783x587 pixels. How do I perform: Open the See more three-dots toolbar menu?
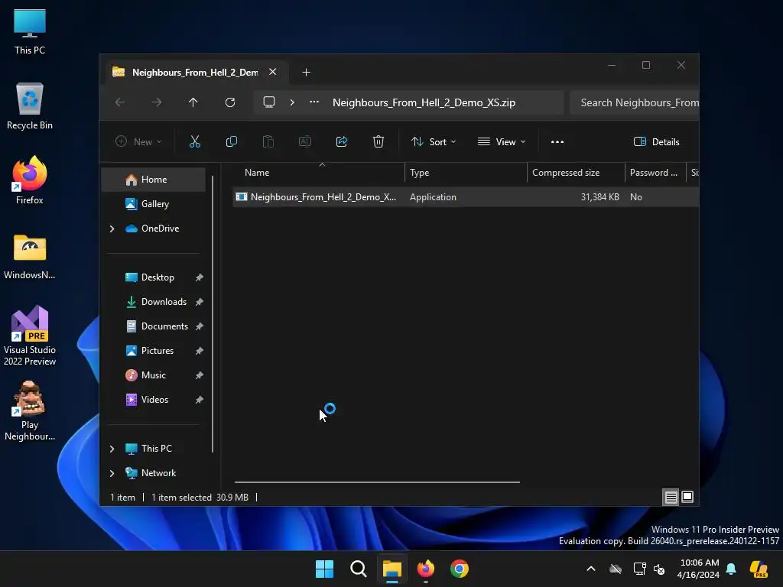tap(557, 141)
